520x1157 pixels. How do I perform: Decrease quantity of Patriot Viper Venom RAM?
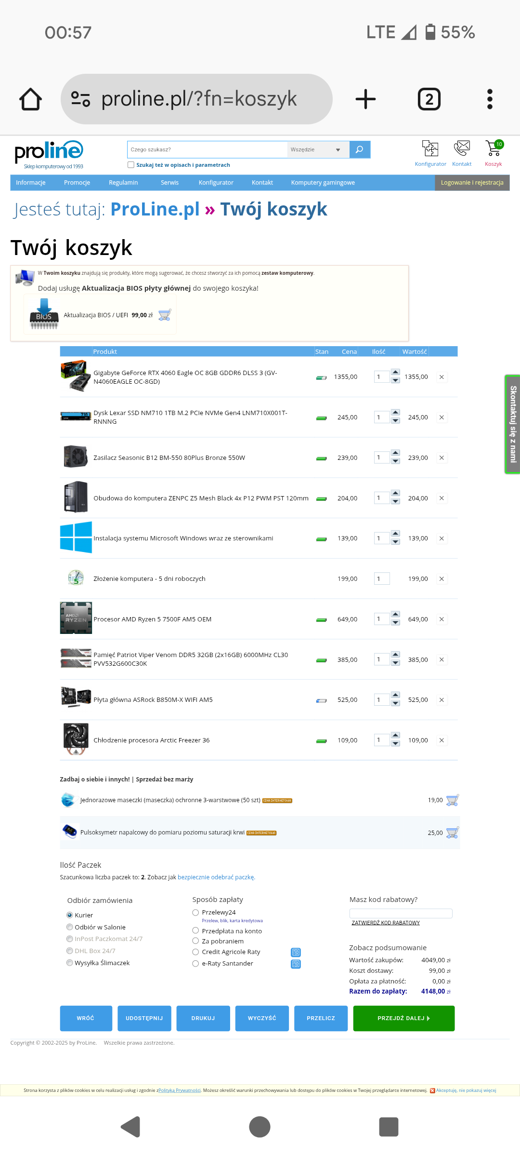395,663
